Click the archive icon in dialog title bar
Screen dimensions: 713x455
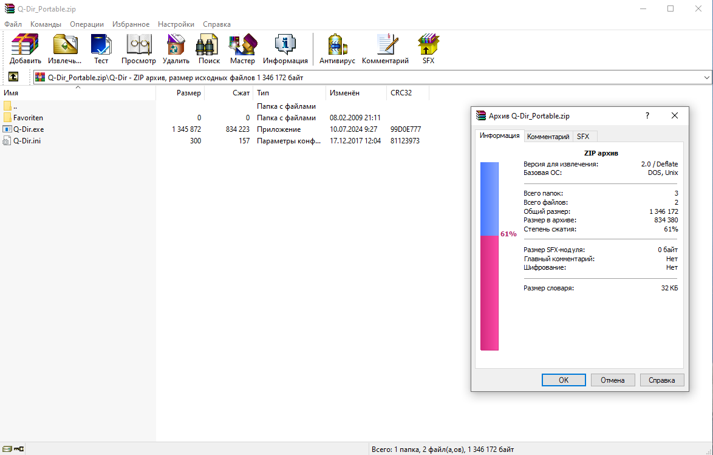coord(481,115)
